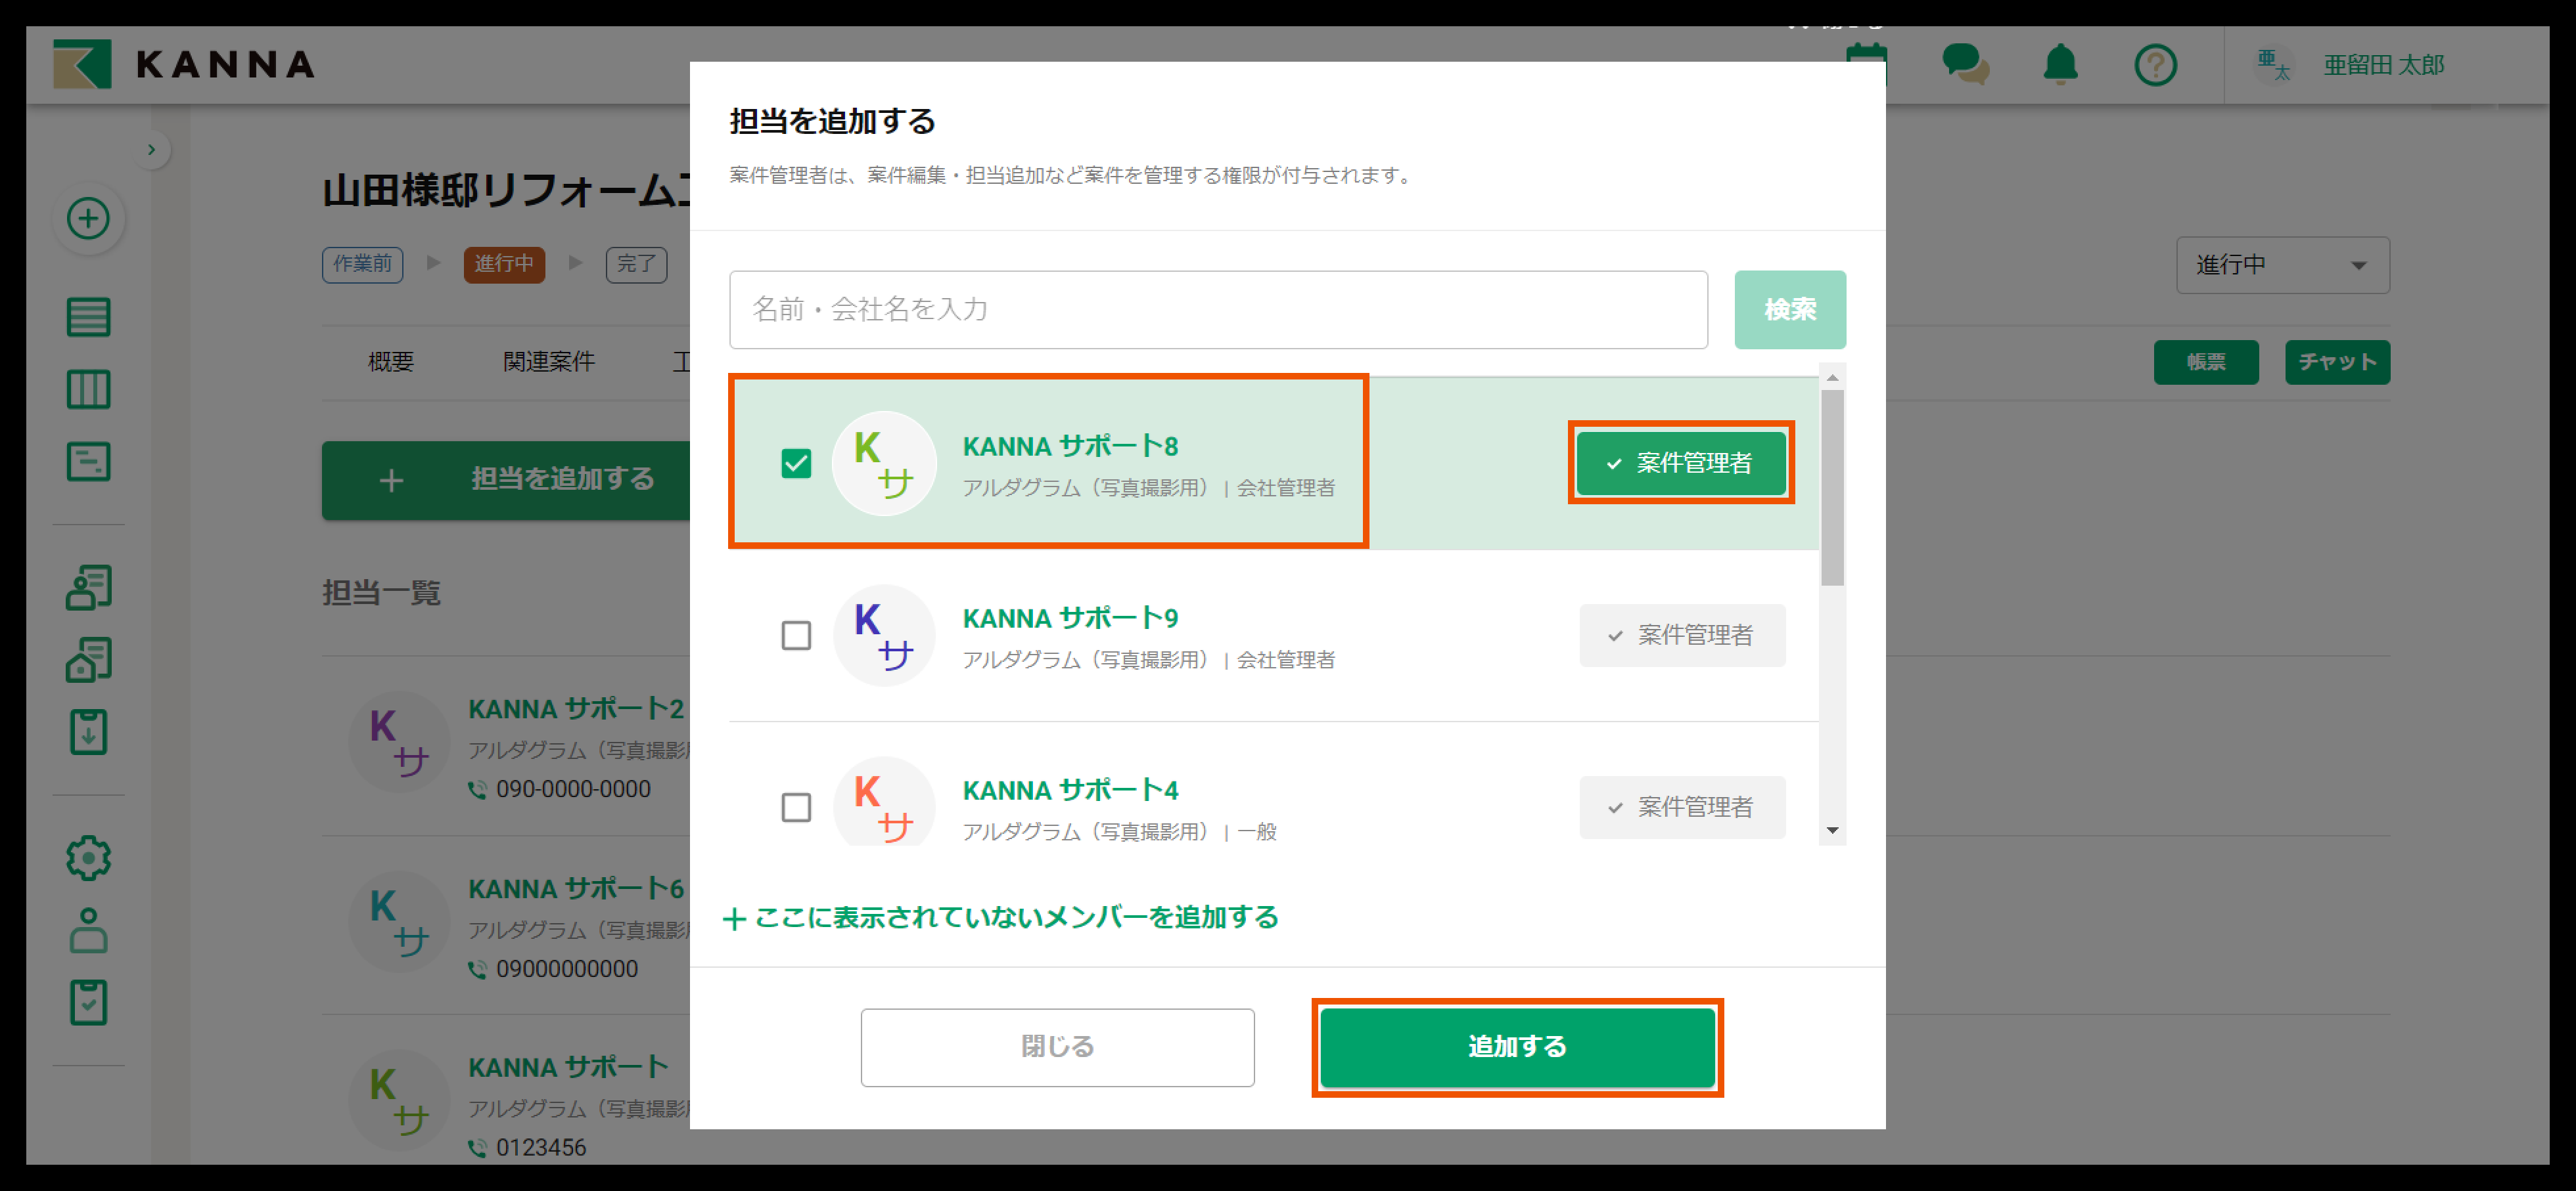Screen dimensions: 2576x1191
Task: Click the 担当を追加する button on the page
Action: (506, 479)
